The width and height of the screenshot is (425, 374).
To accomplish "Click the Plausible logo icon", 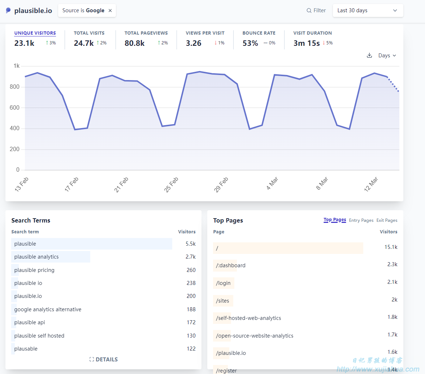I will [8, 10].
